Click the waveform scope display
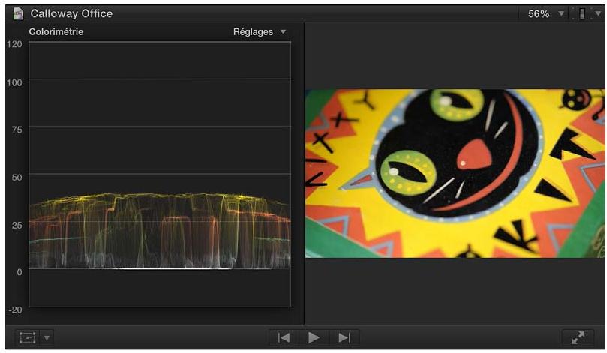The height and width of the screenshot is (353, 607). click(x=160, y=174)
